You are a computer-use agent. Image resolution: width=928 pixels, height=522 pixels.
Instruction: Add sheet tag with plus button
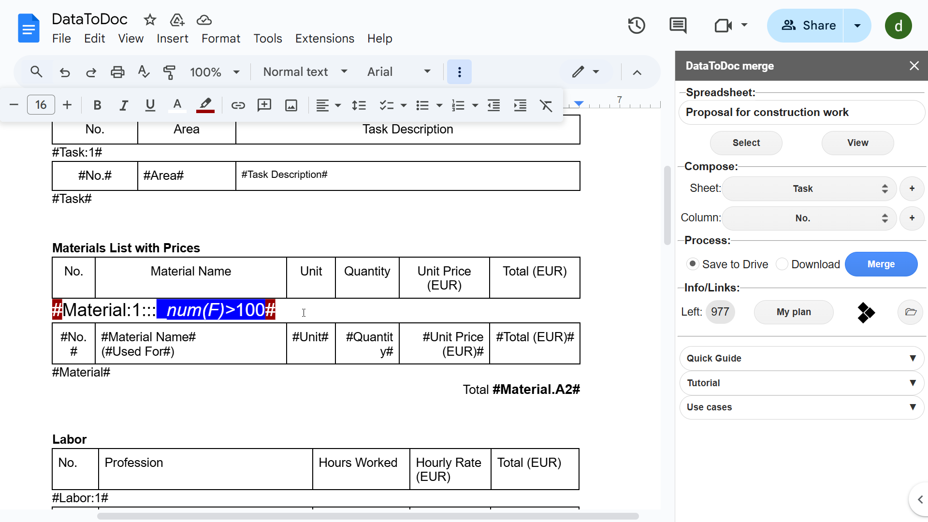click(912, 188)
